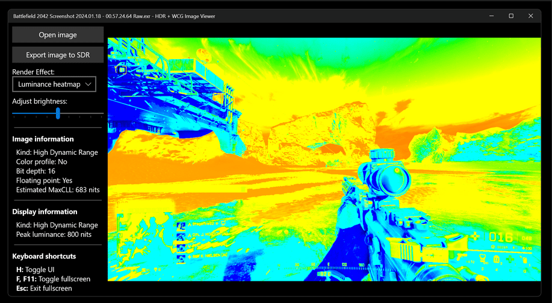552x303 pixels.
Task: Click the Display information heading
Action: (45, 212)
